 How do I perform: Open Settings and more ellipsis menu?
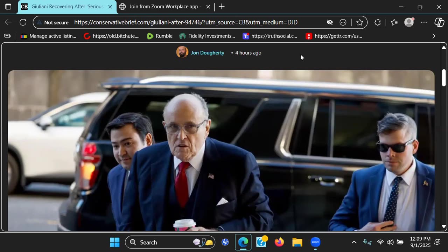coord(424,22)
